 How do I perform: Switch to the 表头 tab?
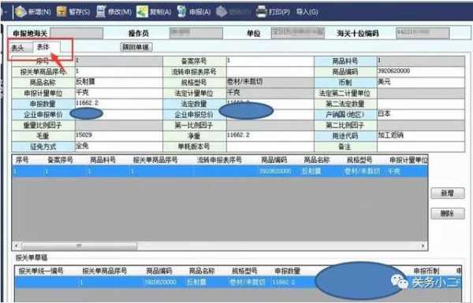(18, 47)
